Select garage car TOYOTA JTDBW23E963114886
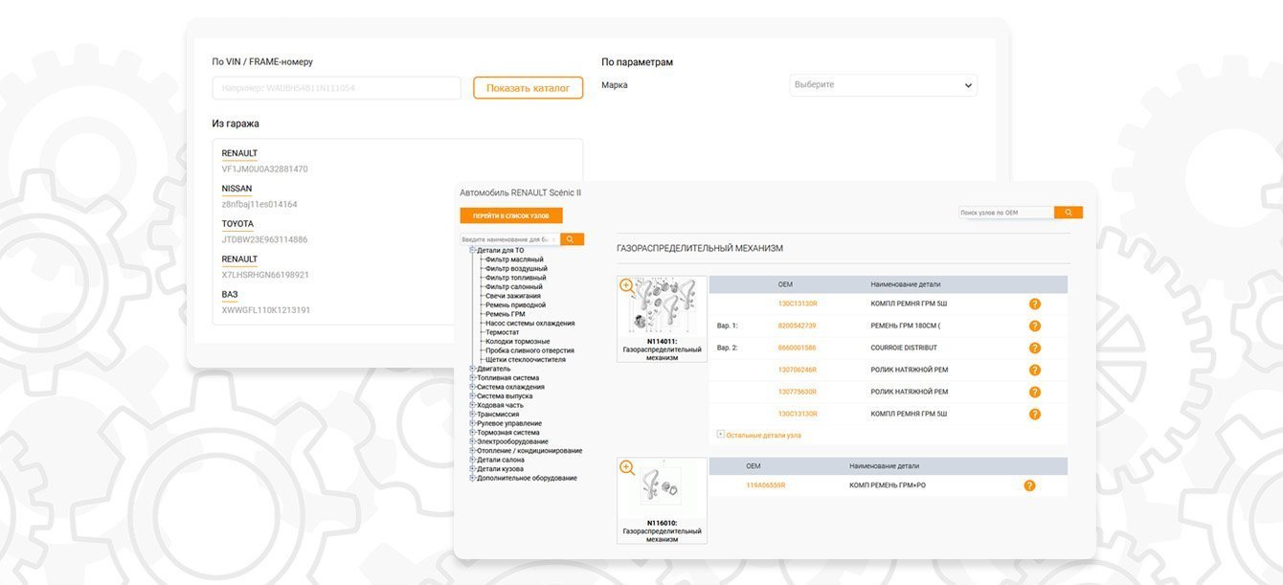 pos(265,231)
